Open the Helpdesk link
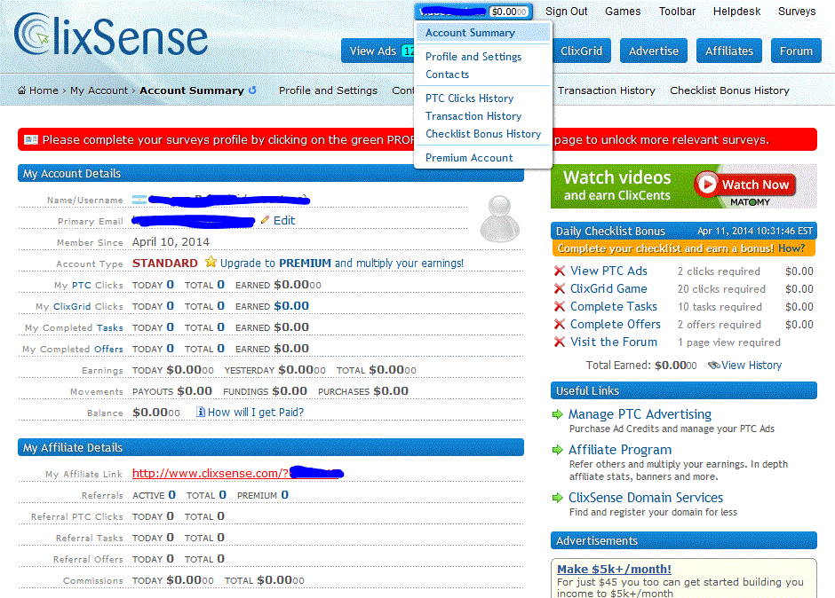The width and height of the screenshot is (835, 598). click(x=736, y=12)
